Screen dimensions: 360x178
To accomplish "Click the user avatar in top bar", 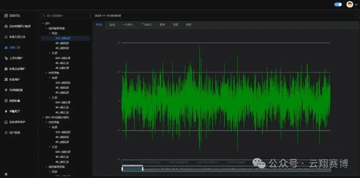I will 349,5.
